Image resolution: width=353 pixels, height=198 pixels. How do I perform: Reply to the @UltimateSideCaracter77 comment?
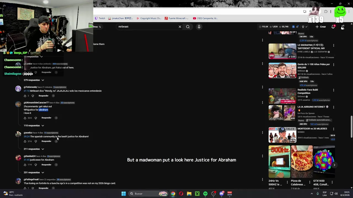click(46, 118)
